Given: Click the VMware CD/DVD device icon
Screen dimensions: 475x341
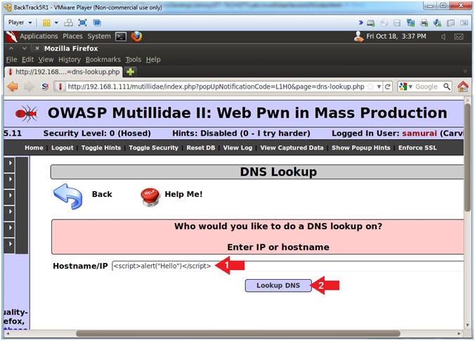Looking at the screenshot, I should click(384, 23).
